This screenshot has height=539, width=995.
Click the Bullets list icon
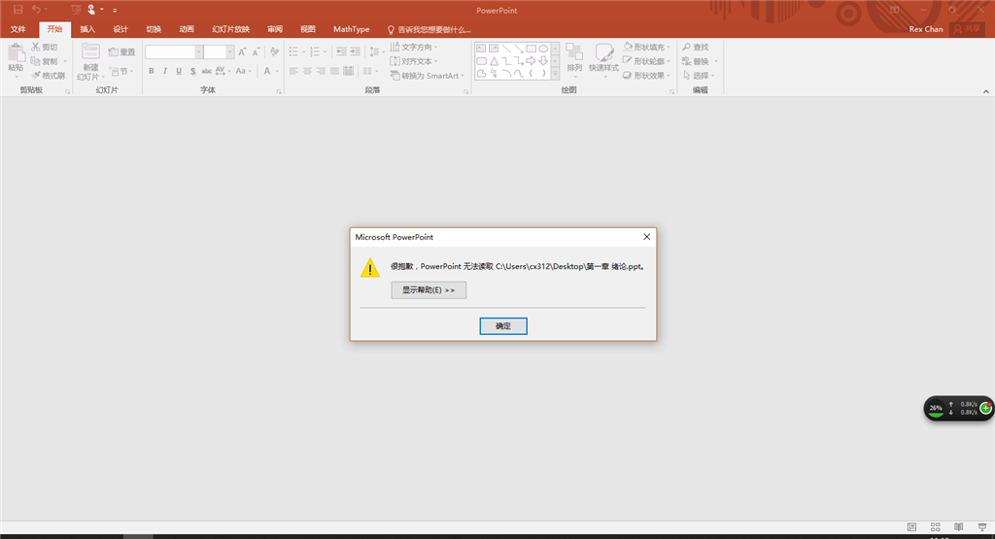[293, 52]
